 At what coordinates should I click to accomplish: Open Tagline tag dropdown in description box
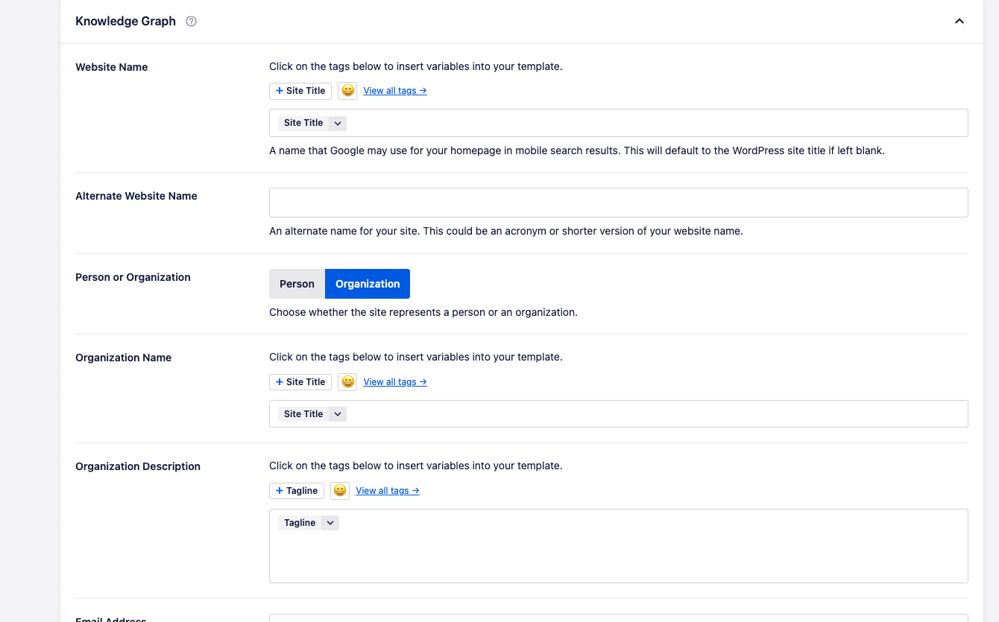point(330,523)
